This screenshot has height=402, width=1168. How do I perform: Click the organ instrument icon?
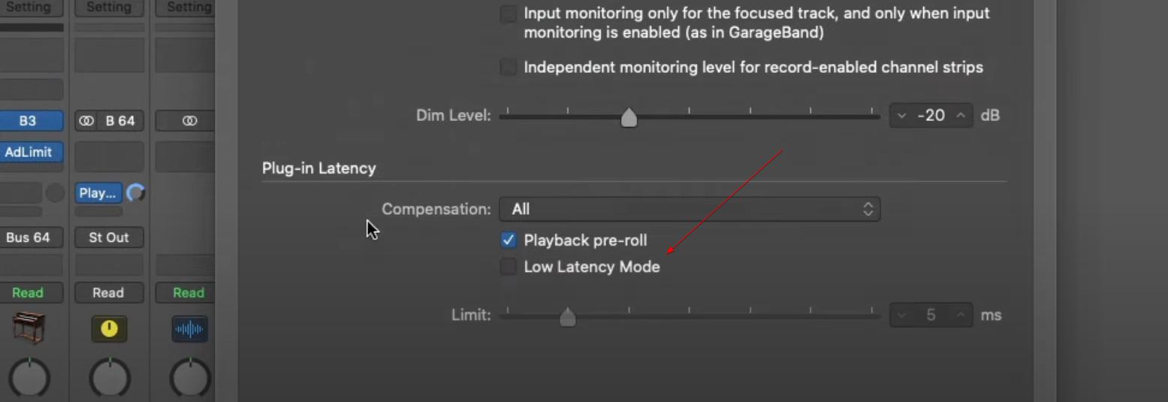[29, 329]
